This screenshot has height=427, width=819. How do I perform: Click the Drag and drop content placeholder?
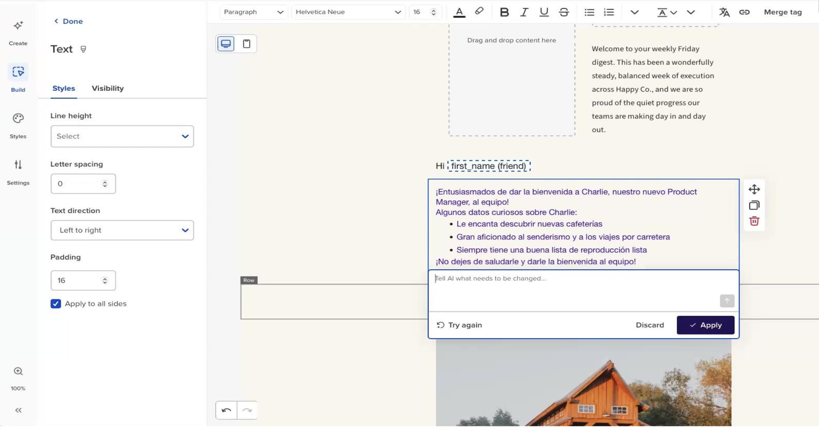511,80
